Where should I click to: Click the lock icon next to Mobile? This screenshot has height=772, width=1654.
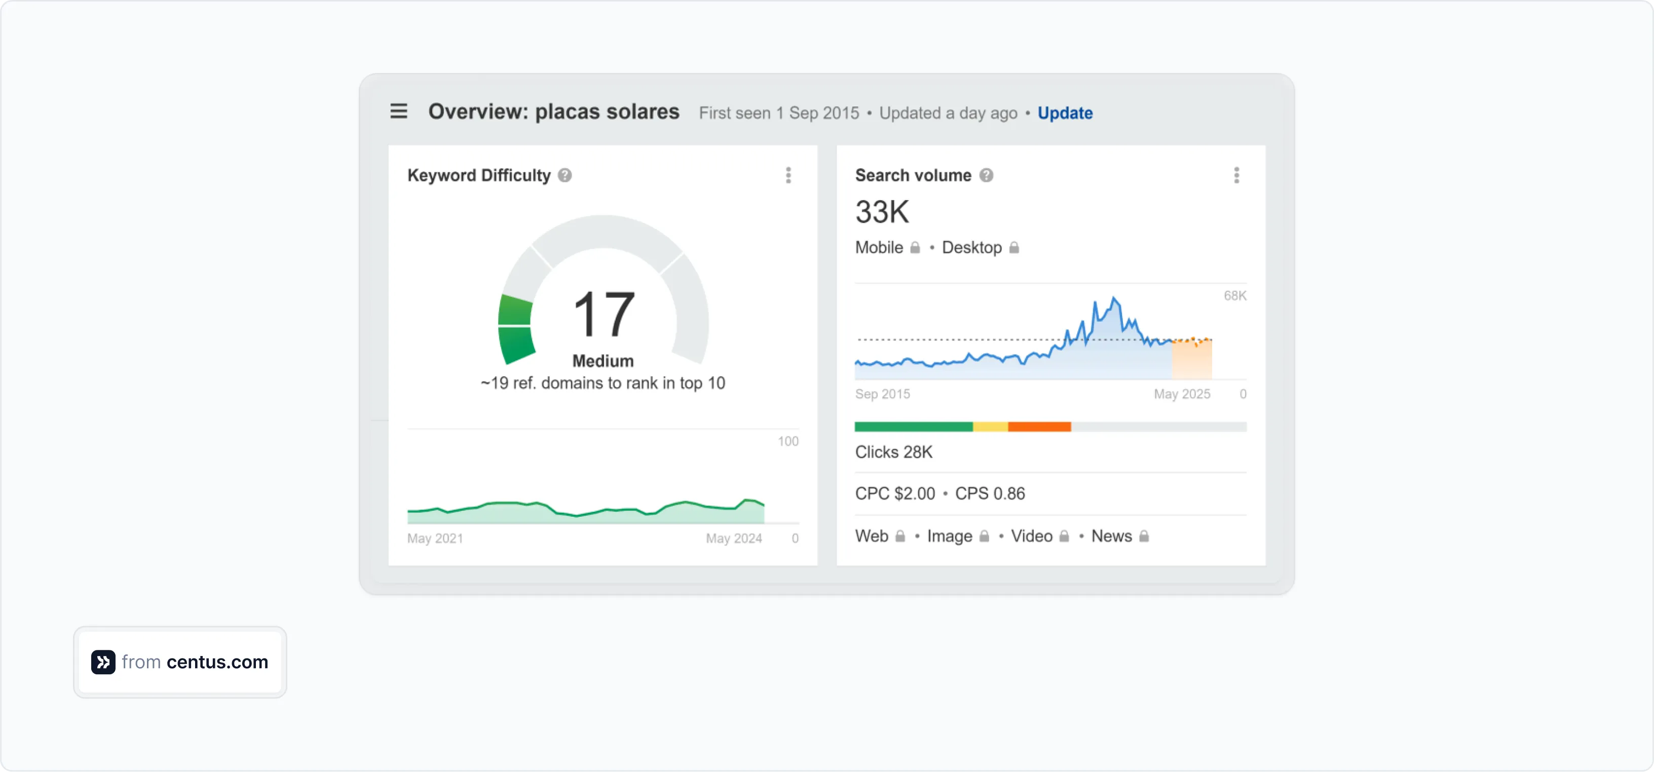[916, 248]
